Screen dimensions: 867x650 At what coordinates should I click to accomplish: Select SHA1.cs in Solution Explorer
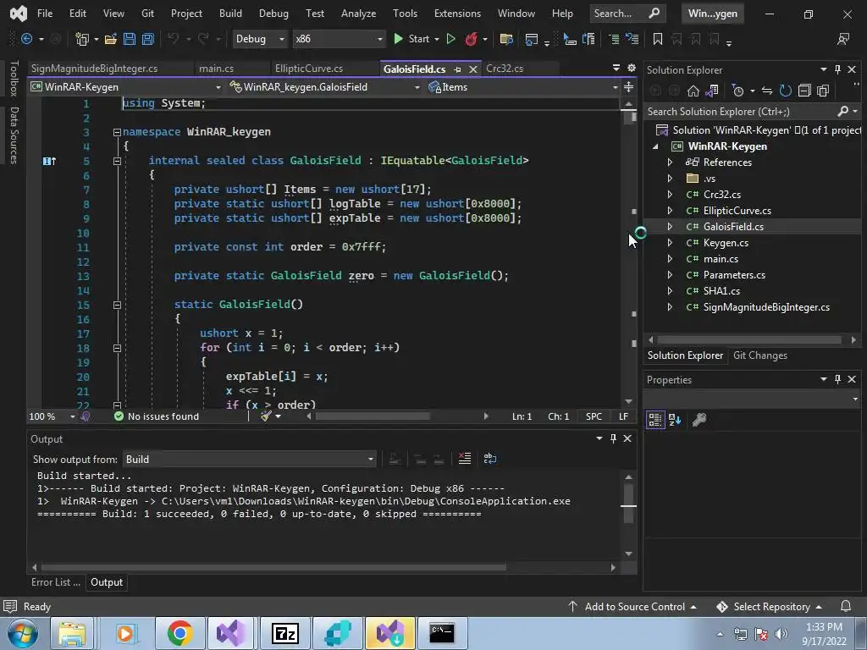click(721, 291)
